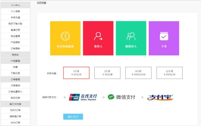Open 购买下载次数 in the sidebar
This screenshot has height=126, width=201.
tap(15, 24)
